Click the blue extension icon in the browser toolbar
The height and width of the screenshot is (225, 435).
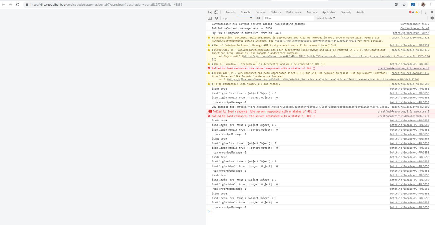pos(413,5)
